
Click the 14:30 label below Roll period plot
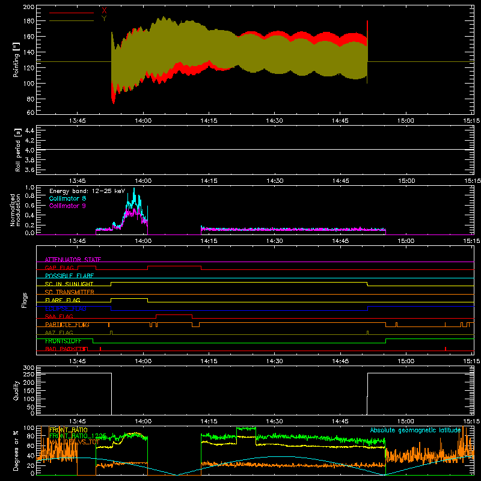[275, 181]
